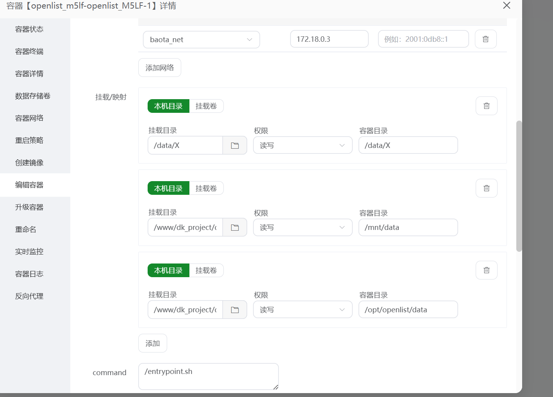Browse folders for the /mnt/data mount row
The height and width of the screenshot is (397, 553).
click(235, 227)
